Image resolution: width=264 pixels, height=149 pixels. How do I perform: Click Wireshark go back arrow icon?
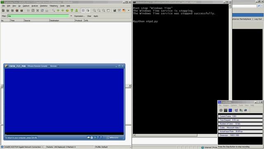(x=58, y=10)
